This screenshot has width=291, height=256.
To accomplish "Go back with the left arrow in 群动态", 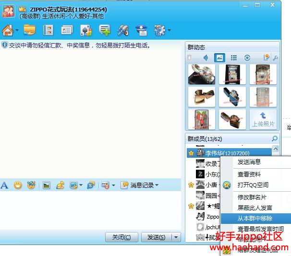I will 190,58.
